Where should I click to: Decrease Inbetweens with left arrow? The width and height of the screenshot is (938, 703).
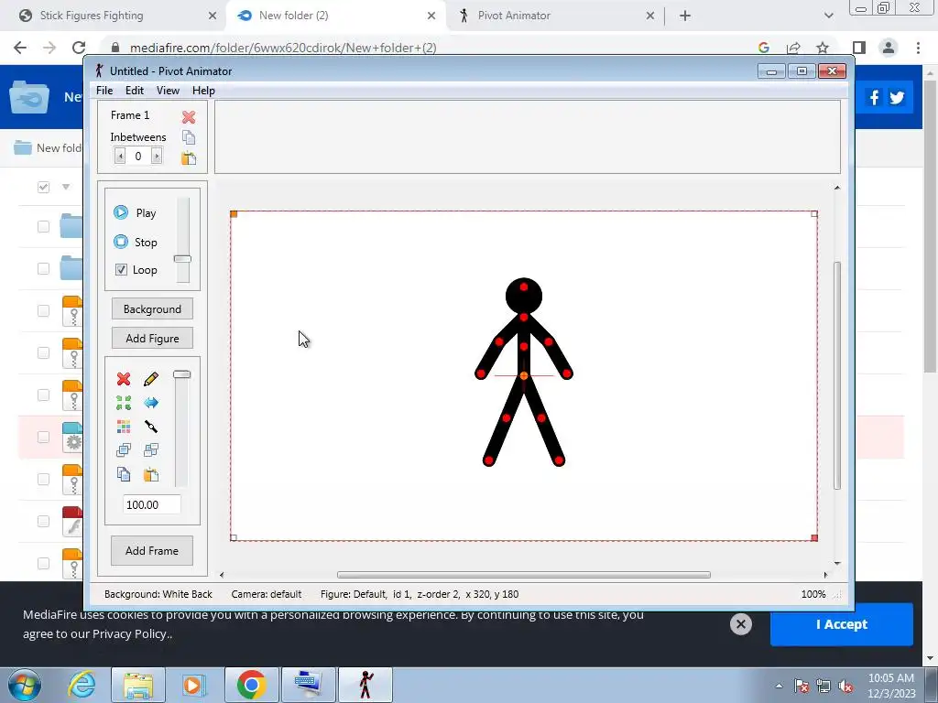(x=120, y=156)
